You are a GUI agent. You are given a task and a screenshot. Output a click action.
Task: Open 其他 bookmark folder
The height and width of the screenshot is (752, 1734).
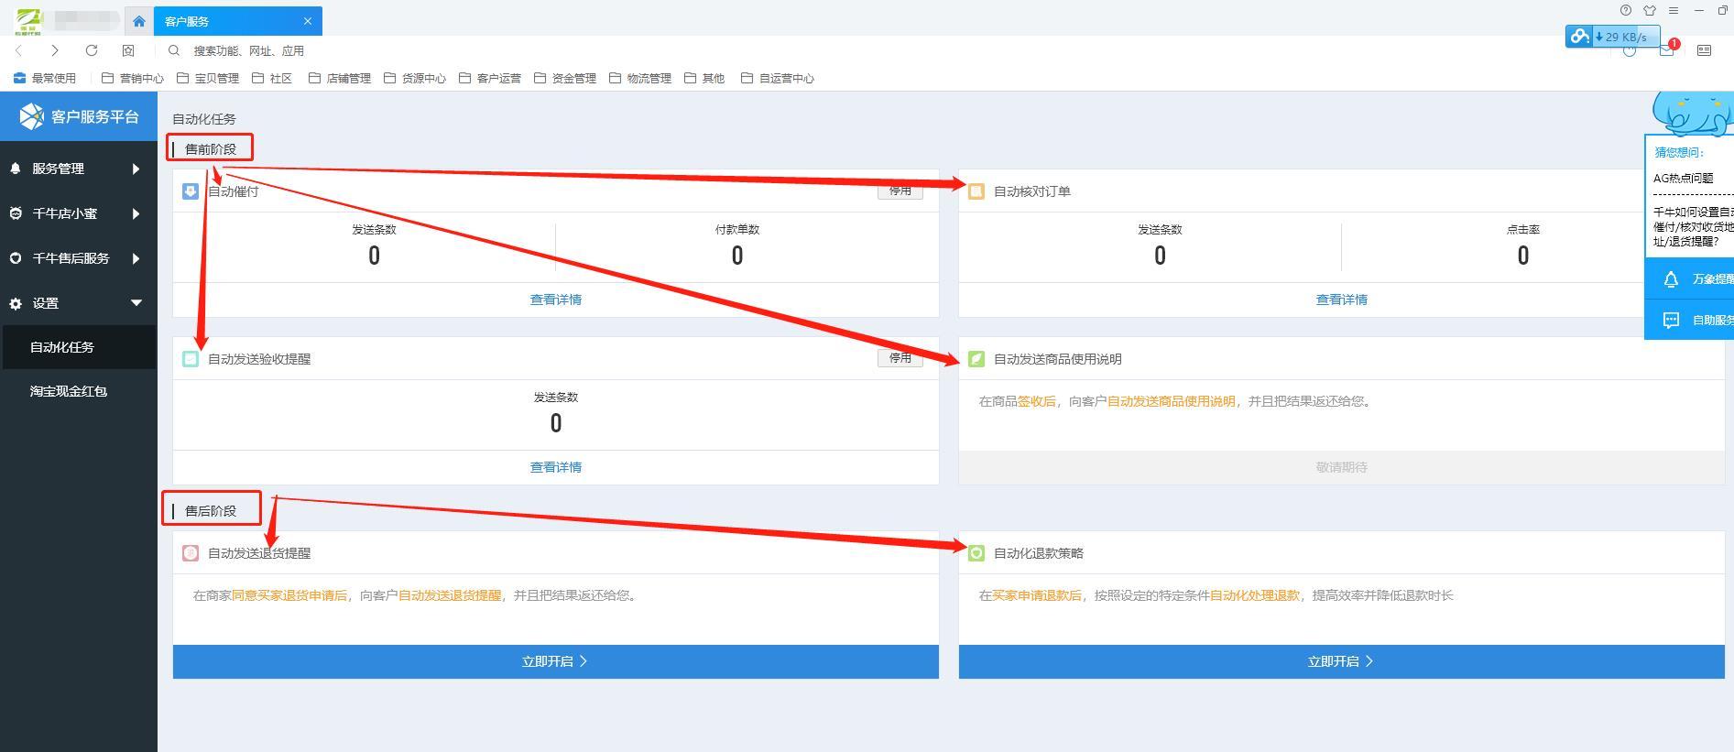coord(703,79)
